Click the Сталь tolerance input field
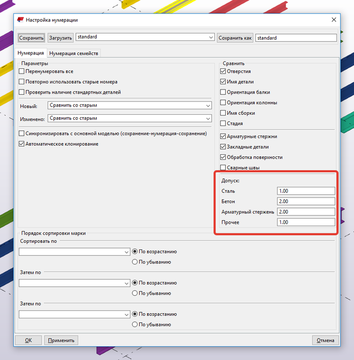This screenshot has height=360, width=354. point(306,191)
